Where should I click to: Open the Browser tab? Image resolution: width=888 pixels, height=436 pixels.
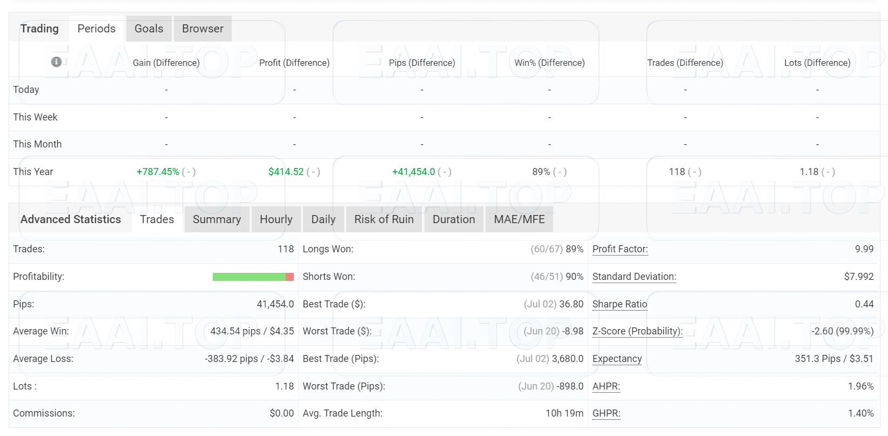tap(203, 29)
